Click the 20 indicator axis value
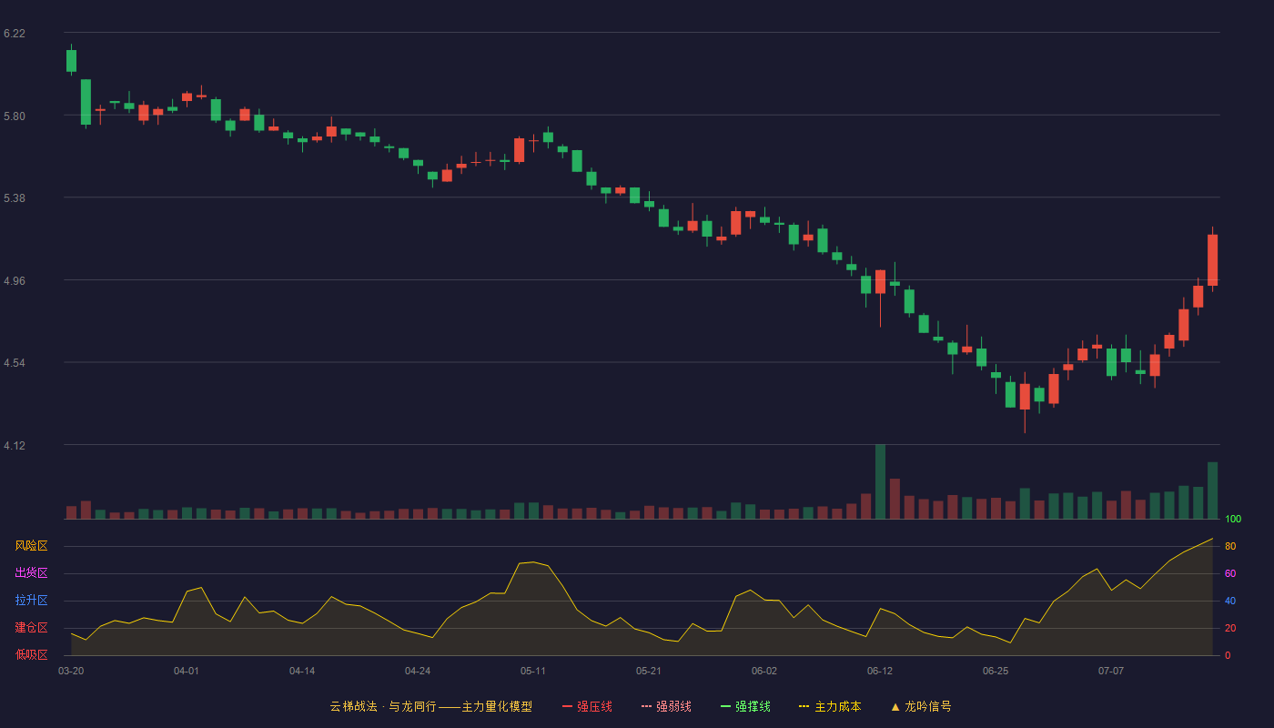The width and height of the screenshot is (1274, 728). [x=1230, y=628]
